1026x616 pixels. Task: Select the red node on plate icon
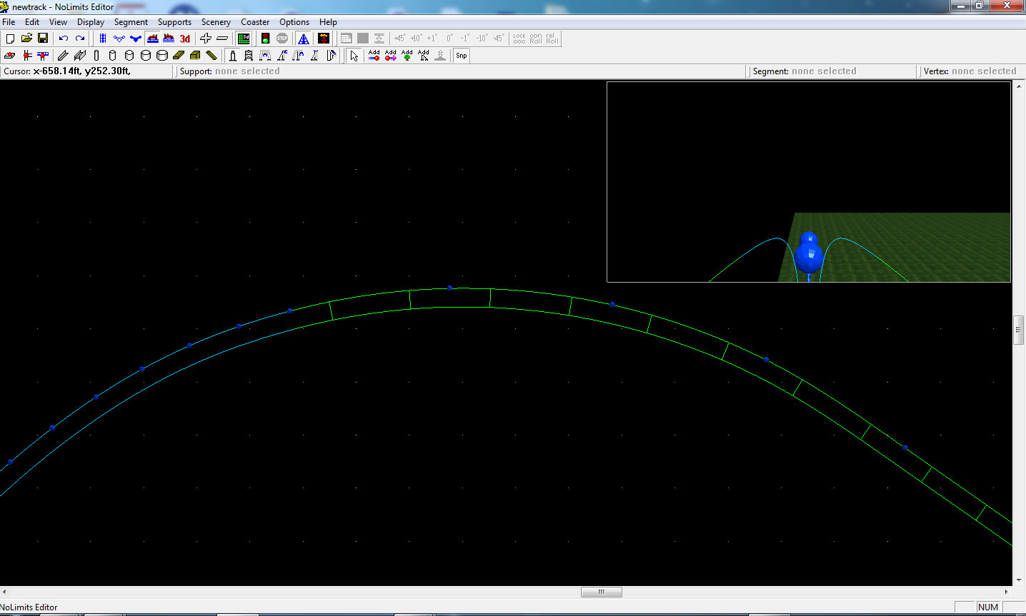pos(10,56)
